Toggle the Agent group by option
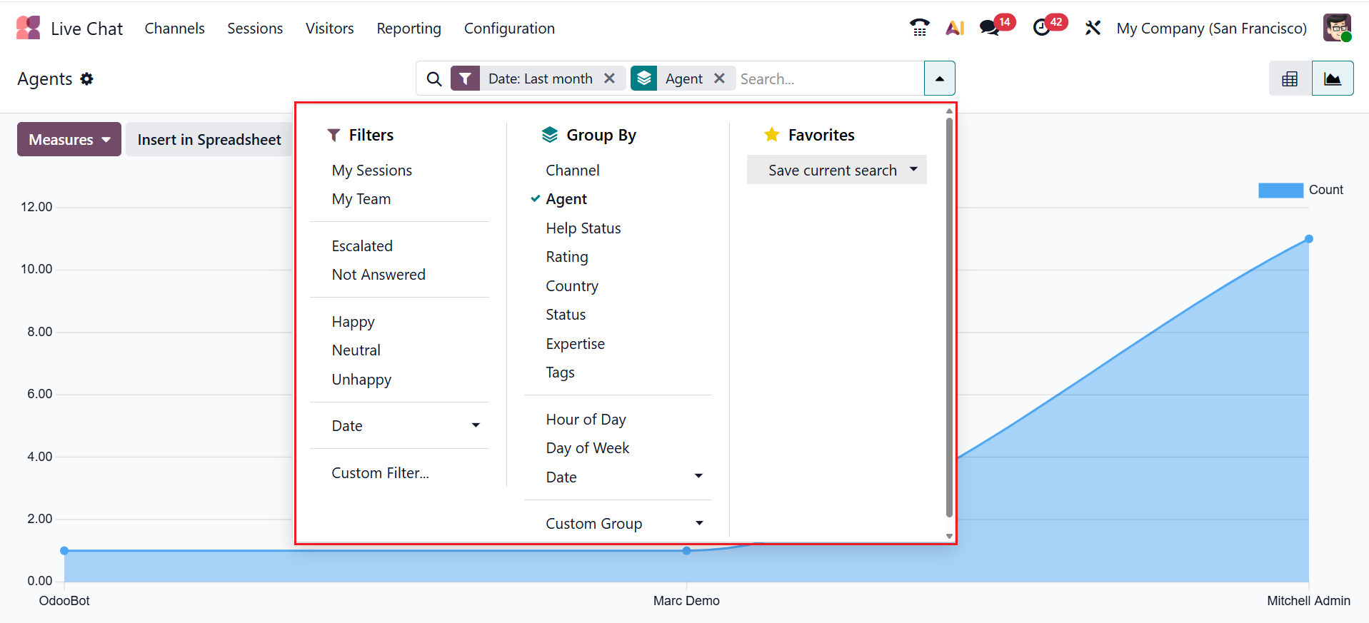 [566, 199]
